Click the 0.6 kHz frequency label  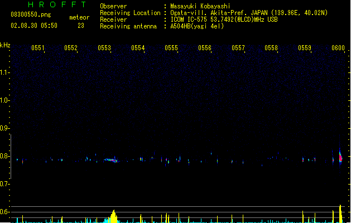(x=4, y=212)
